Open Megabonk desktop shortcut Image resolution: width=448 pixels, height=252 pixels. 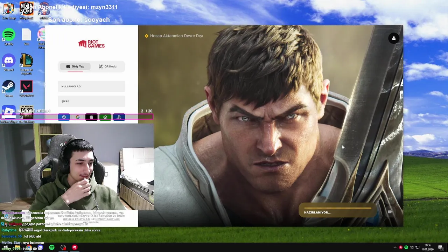[26, 11]
